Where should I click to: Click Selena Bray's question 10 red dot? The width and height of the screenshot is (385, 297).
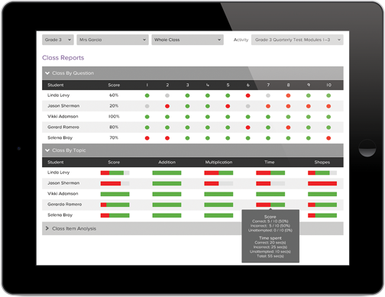click(x=328, y=138)
